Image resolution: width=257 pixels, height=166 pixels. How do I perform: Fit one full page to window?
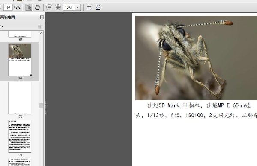tap(98, 7)
